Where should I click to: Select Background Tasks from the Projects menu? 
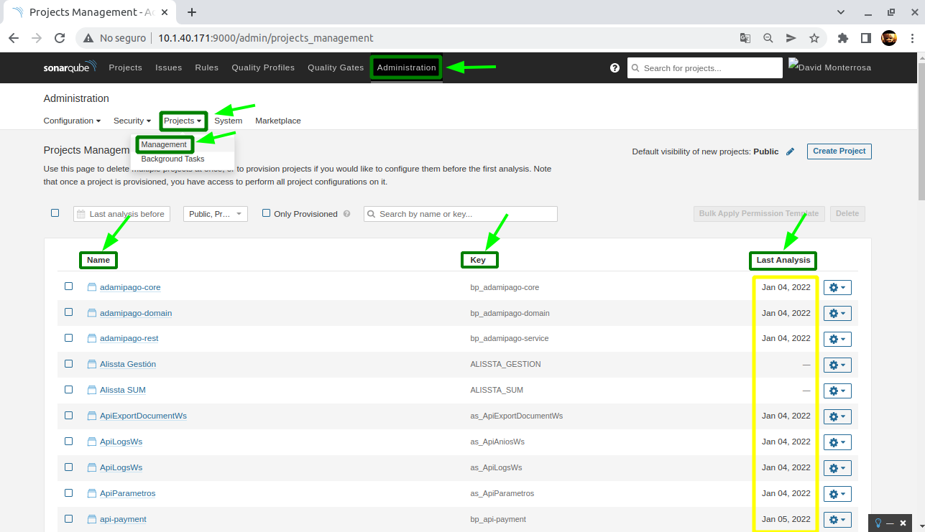pyautogui.click(x=172, y=159)
